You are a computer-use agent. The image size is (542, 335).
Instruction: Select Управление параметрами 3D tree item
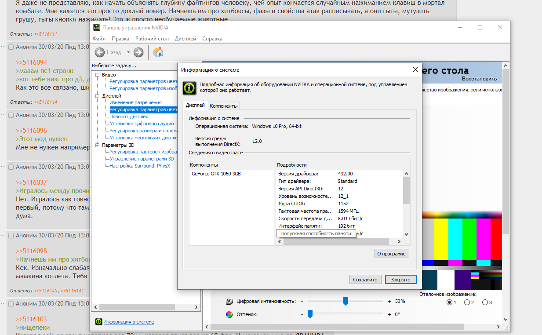142,159
